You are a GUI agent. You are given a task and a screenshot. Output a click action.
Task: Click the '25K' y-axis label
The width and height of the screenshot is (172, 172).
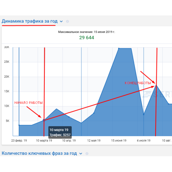click(x=7, y=62)
